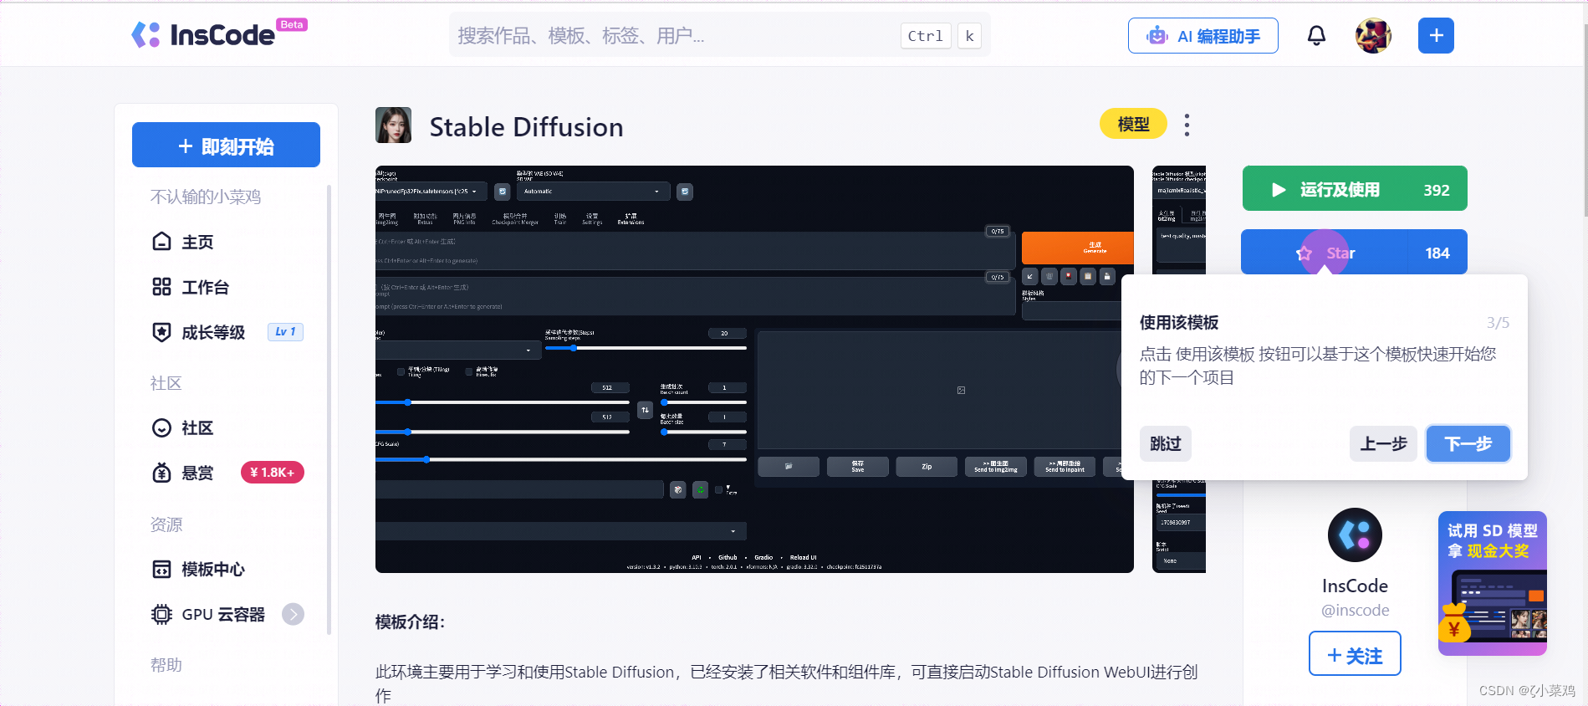The image size is (1588, 706).
Task: Click the 不认输的小菜鸡 username
Action: 206,197
